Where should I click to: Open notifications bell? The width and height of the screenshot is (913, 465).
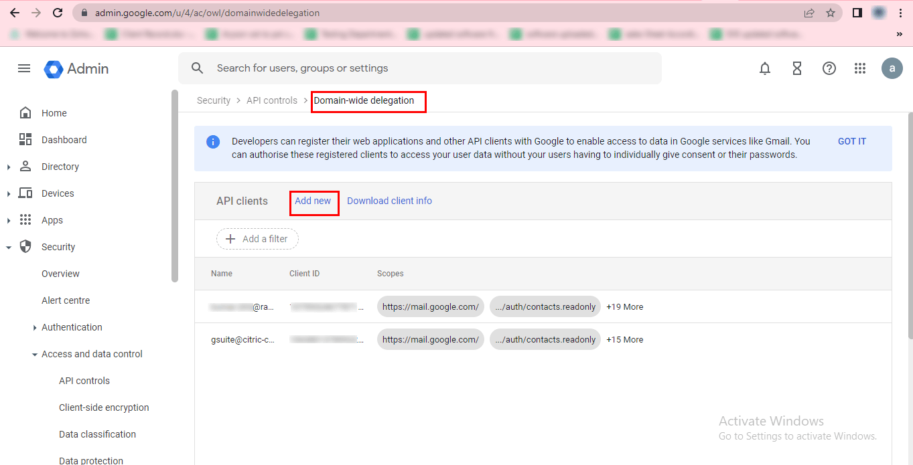click(765, 68)
